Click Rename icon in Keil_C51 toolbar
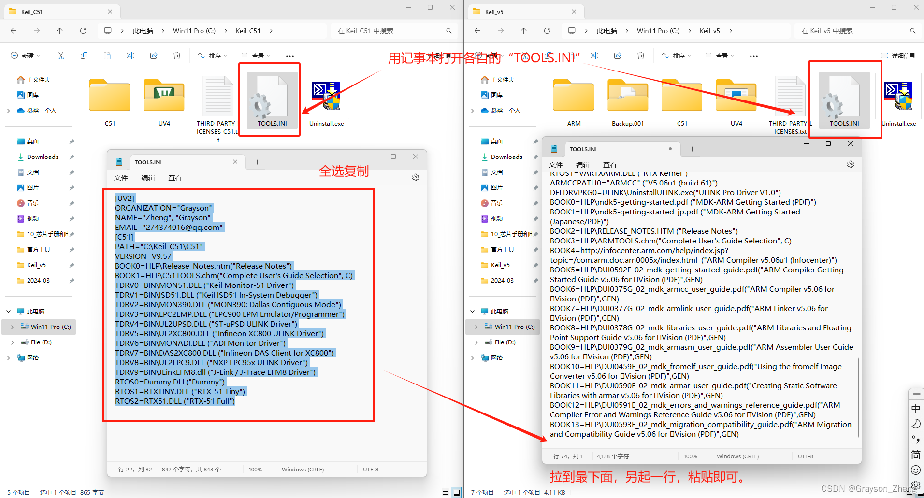The image size is (924, 498). point(130,56)
